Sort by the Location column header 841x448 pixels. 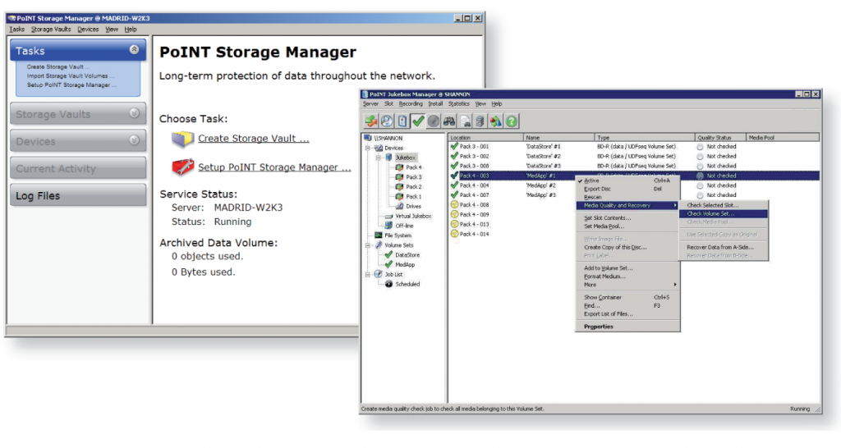(x=486, y=138)
